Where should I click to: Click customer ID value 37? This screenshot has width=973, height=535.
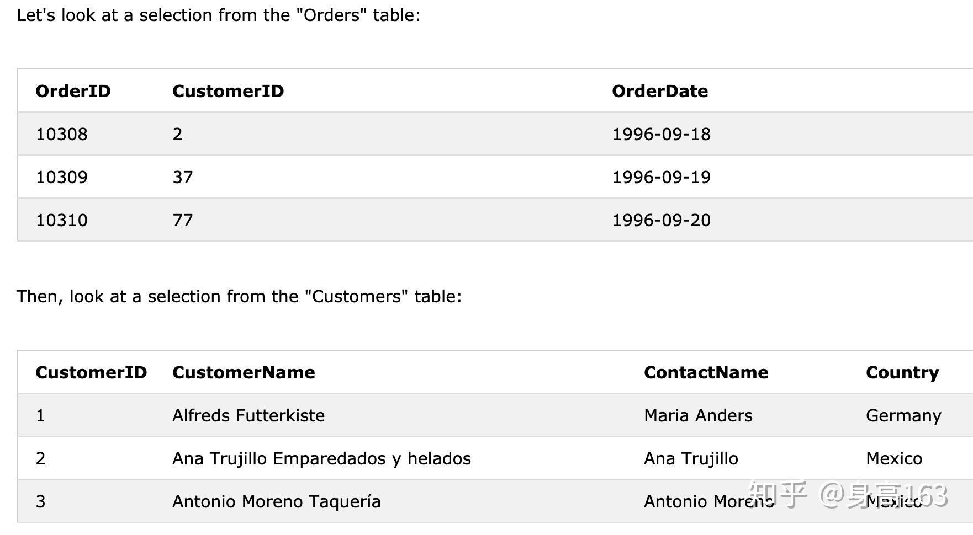(x=183, y=177)
